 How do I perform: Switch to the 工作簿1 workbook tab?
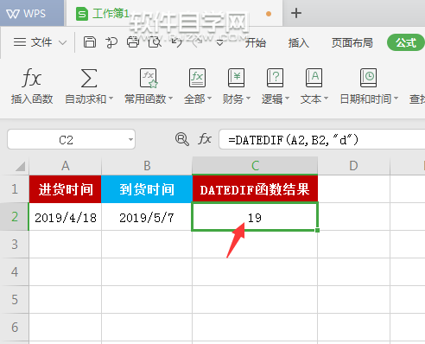174,13
